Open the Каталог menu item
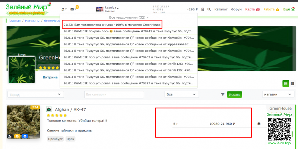 [221, 9]
